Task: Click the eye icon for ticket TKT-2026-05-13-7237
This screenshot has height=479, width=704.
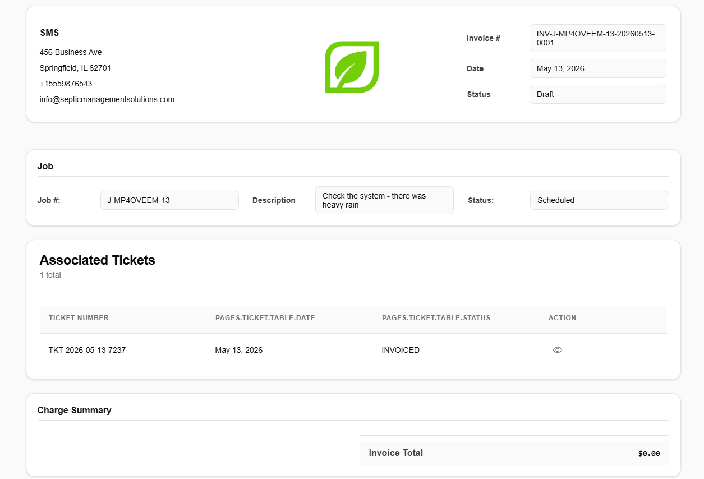Action: (557, 350)
